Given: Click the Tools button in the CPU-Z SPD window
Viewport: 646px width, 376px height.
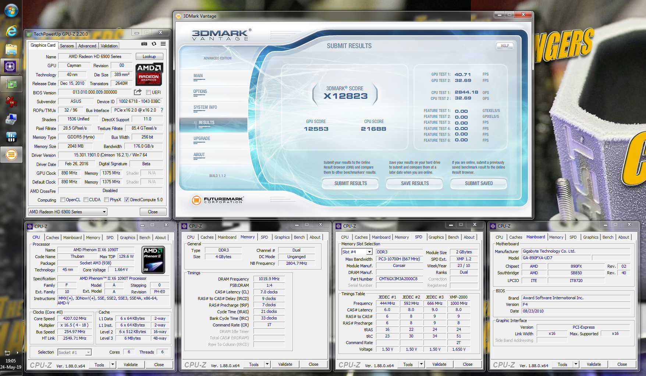Looking at the screenshot, I should (x=408, y=364).
